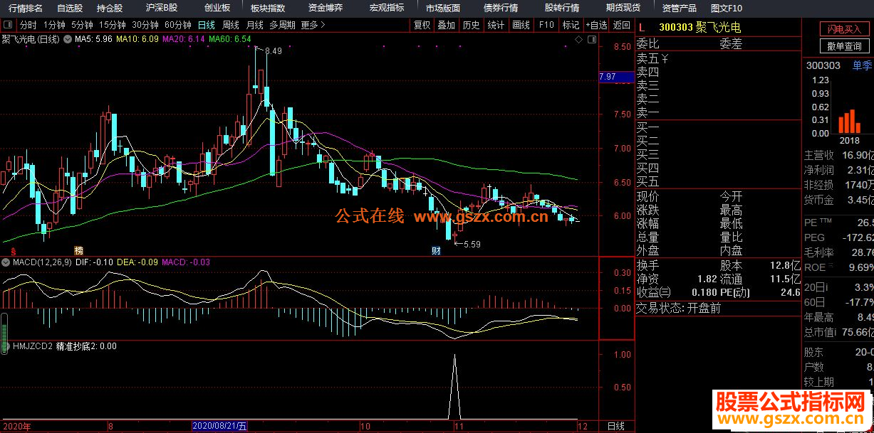Switch to 1分钟 chart period
Screen dimensions: 874x433
click(55, 25)
